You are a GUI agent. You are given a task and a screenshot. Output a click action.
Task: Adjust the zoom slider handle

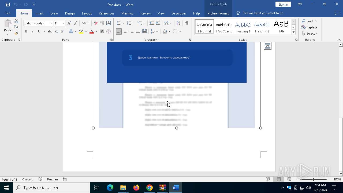[313, 179]
